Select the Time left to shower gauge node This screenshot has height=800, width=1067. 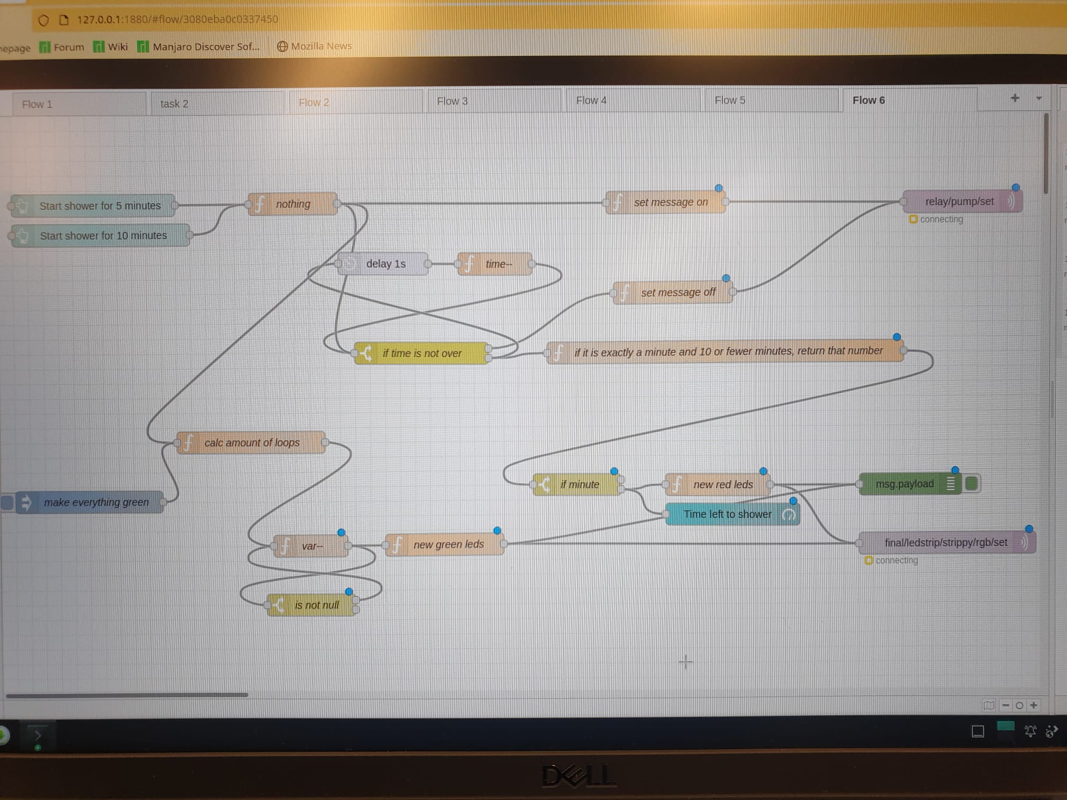point(727,514)
